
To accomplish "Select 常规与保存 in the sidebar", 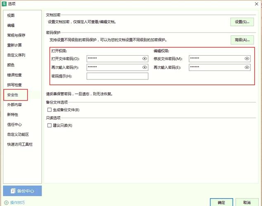I will coord(16,35).
